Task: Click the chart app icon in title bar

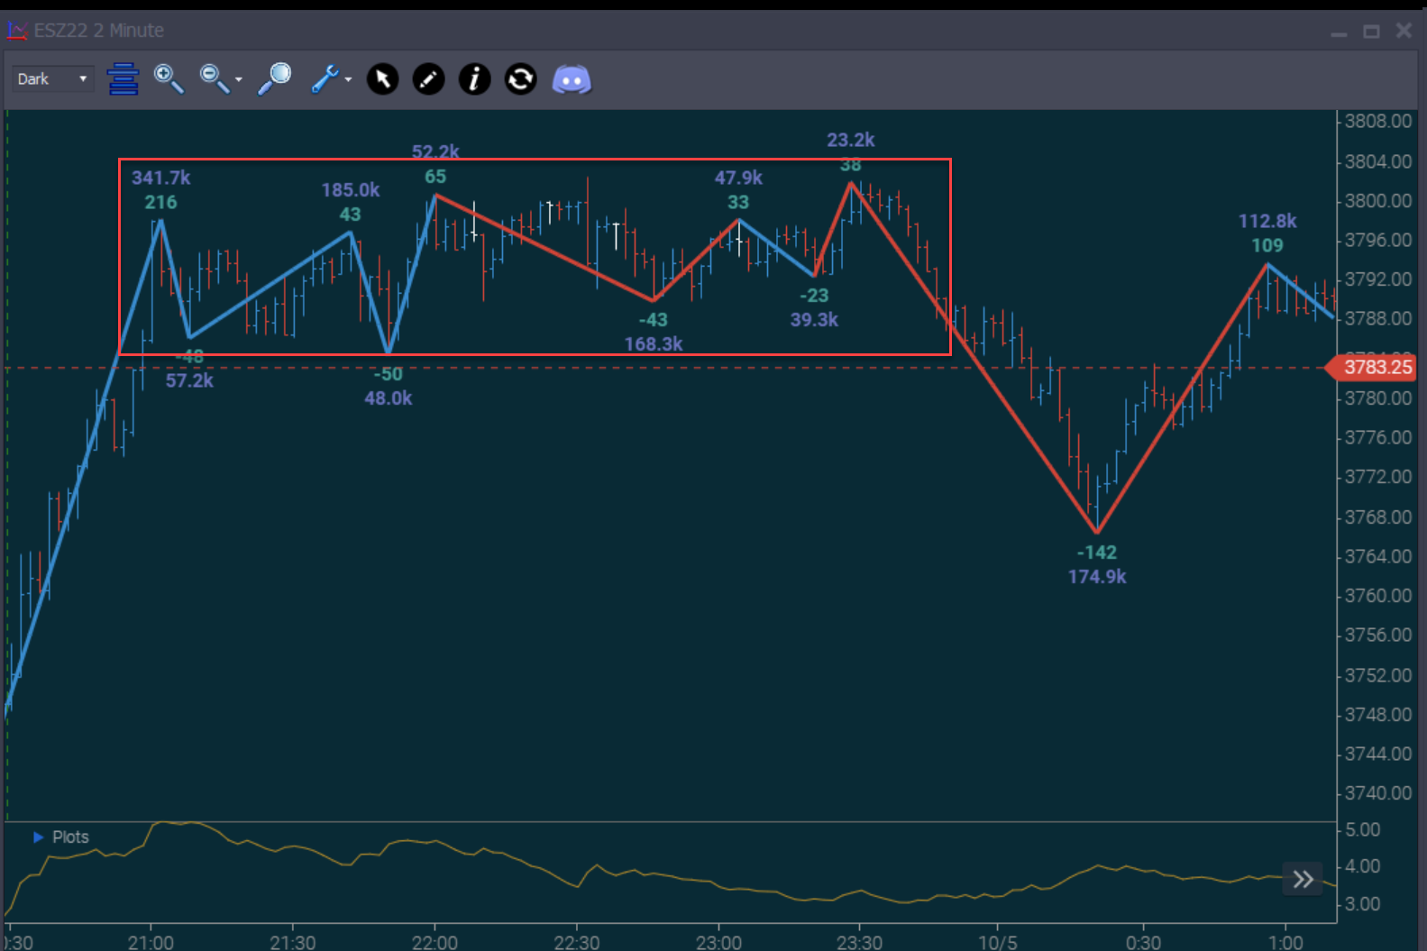Action: tap(17, 31)
